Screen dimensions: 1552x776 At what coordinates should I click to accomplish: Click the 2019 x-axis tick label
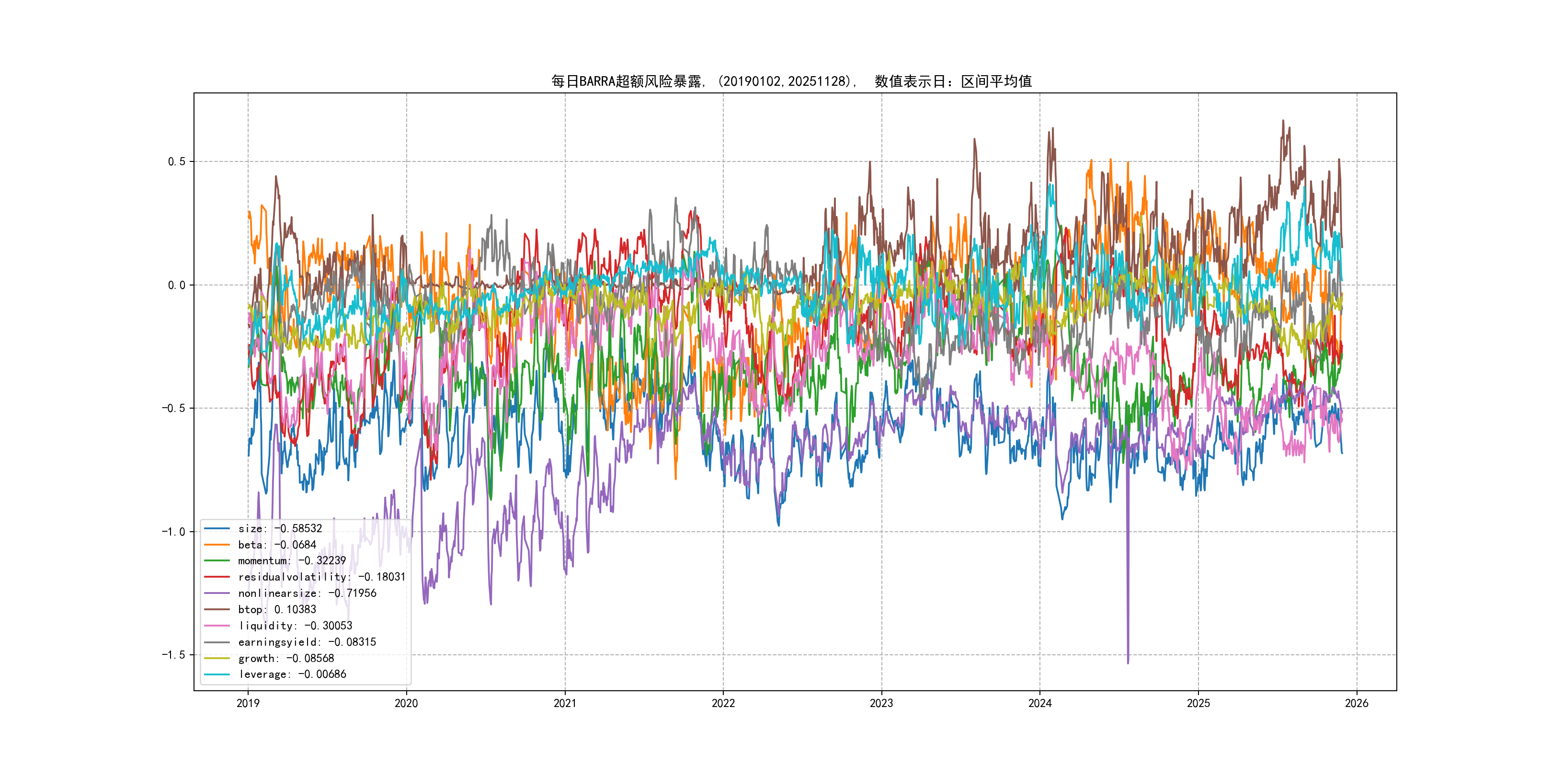pos(248,703)
